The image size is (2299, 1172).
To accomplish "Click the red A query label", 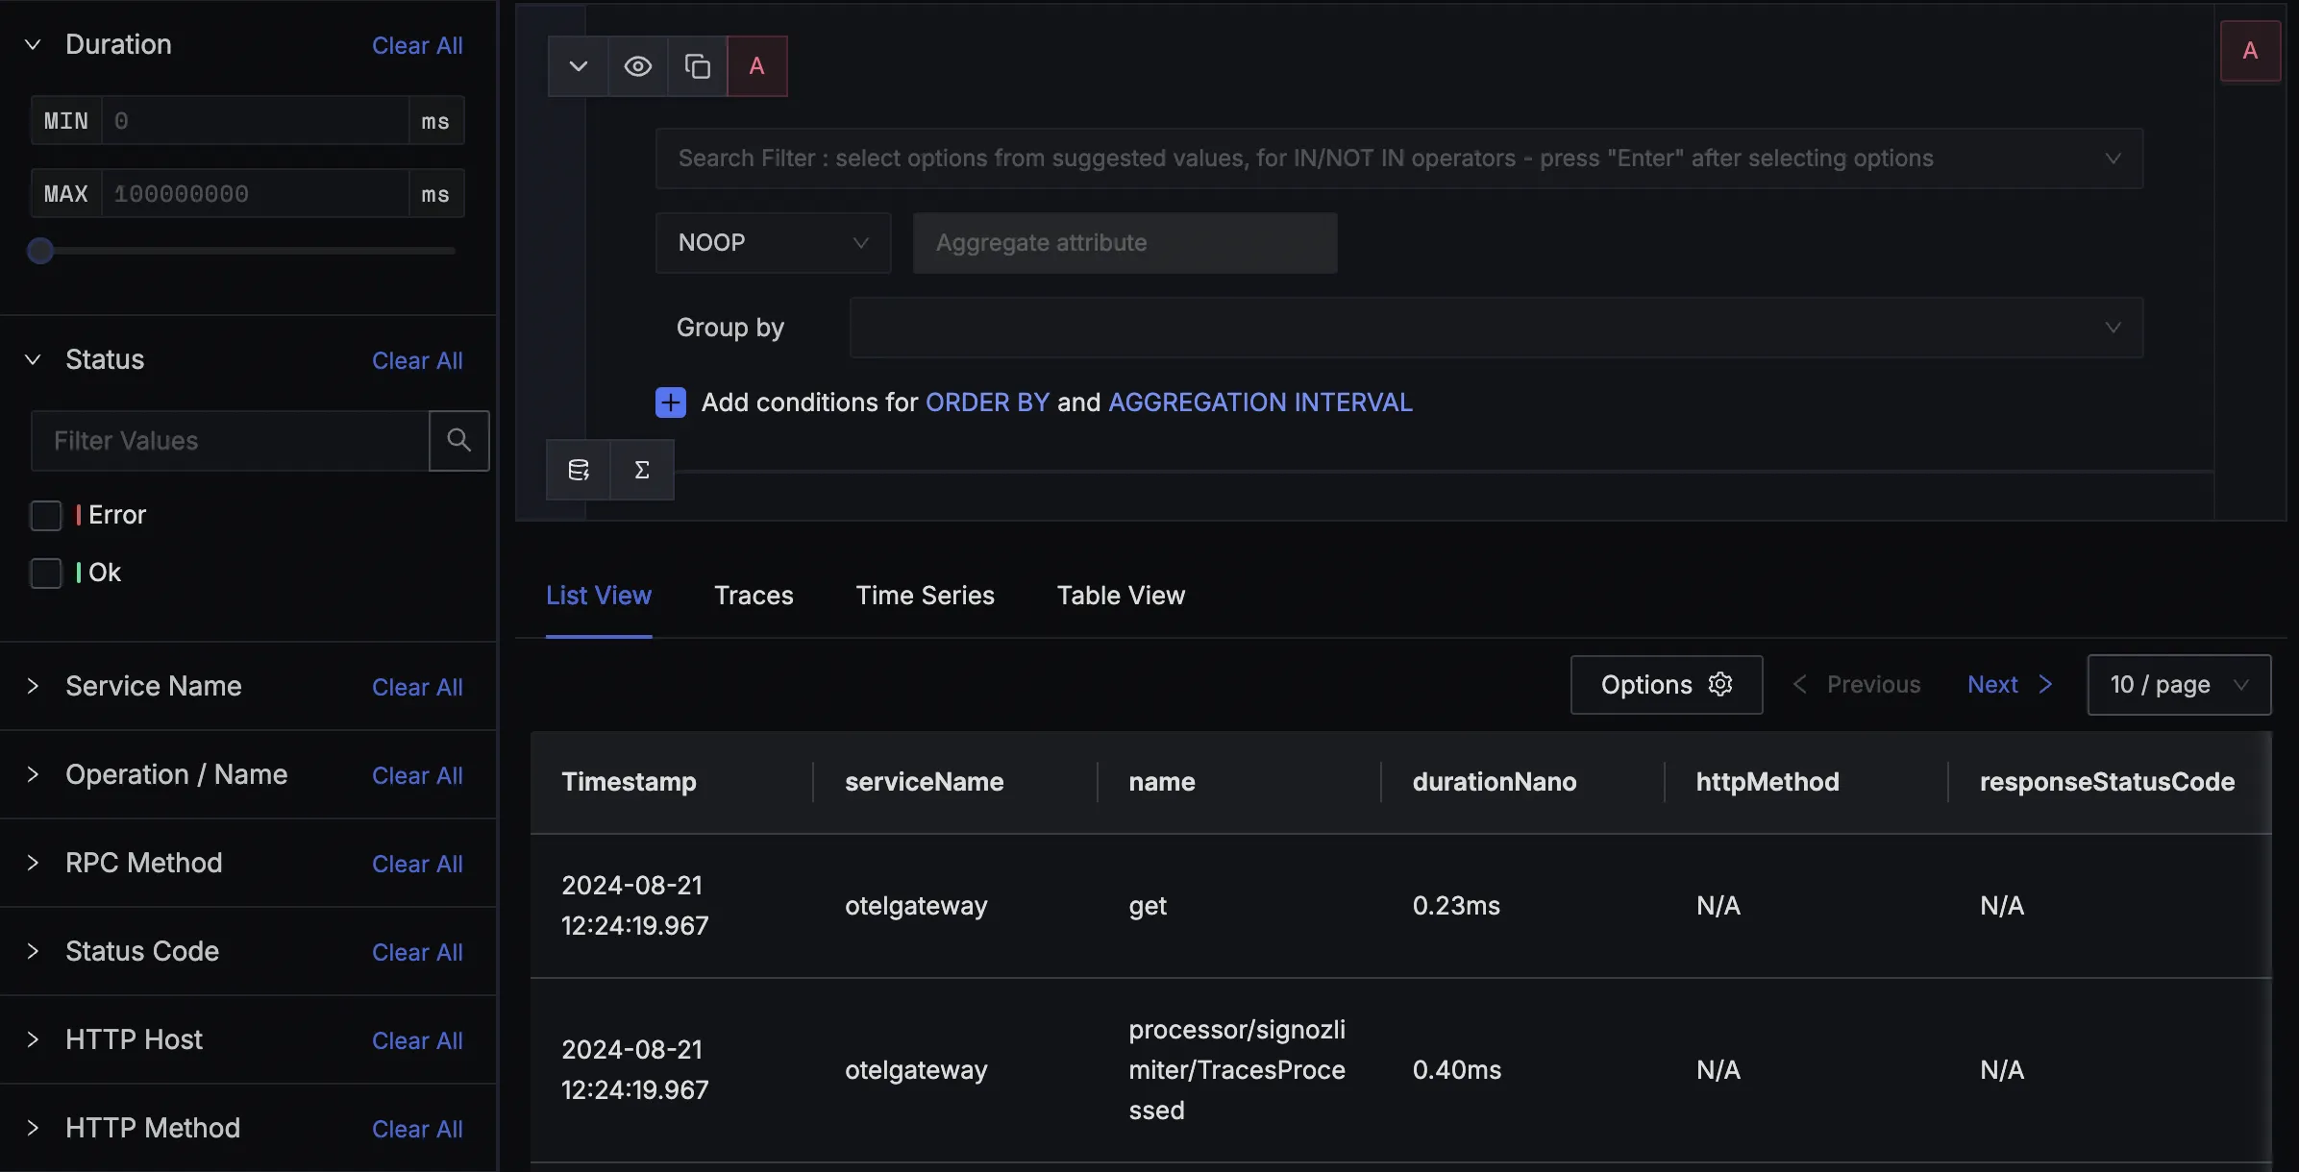I will click(x=757, y=66).
